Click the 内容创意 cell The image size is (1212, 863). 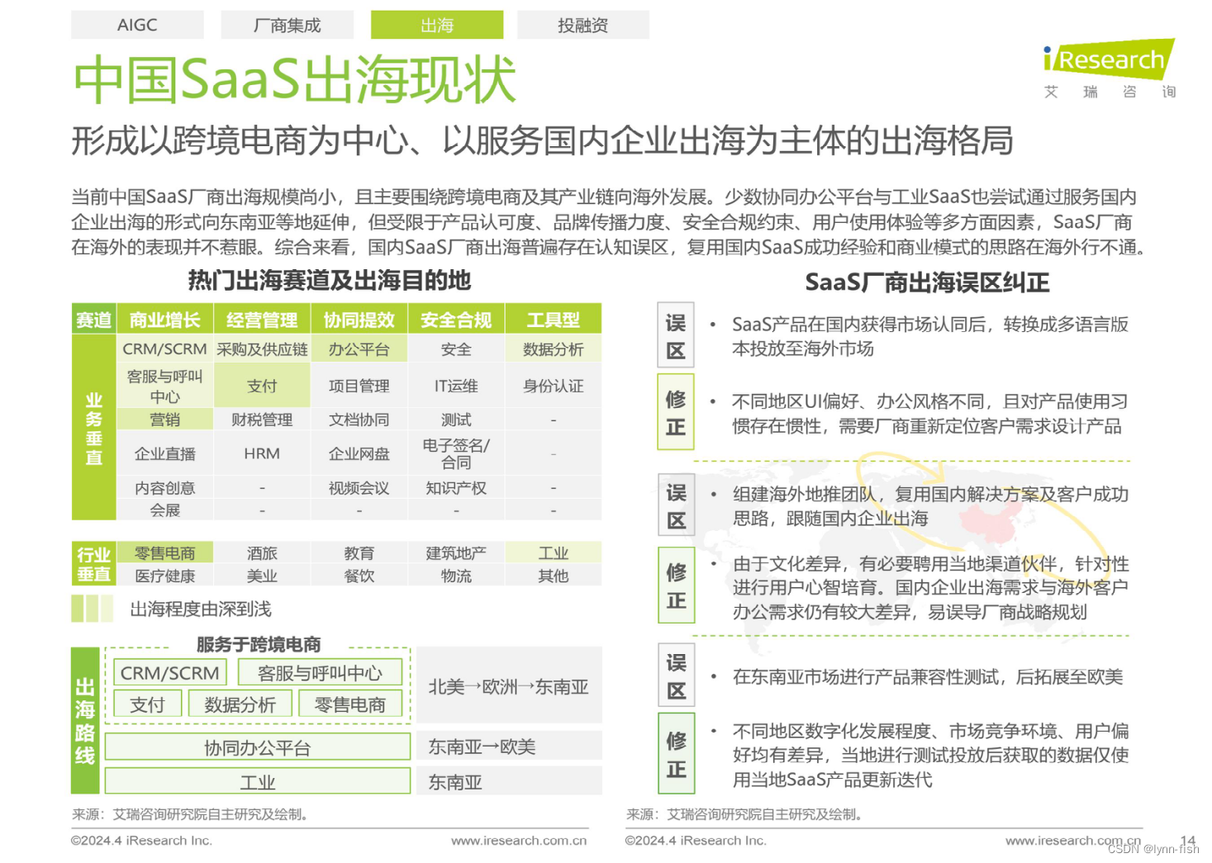(164, 488)
